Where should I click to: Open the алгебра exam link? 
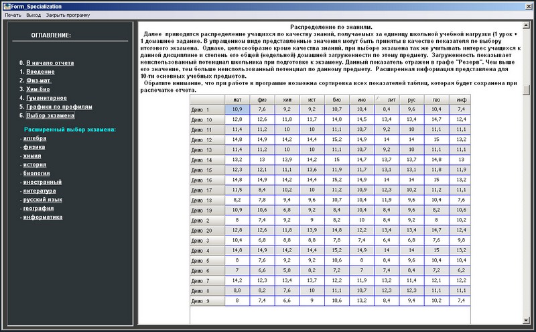coord(36,138)
